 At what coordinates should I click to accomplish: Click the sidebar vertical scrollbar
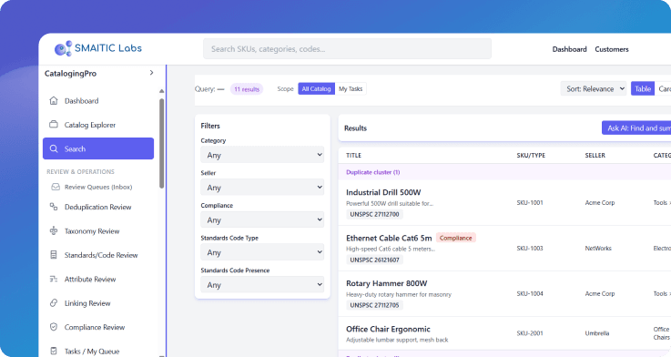pos(161,143)
